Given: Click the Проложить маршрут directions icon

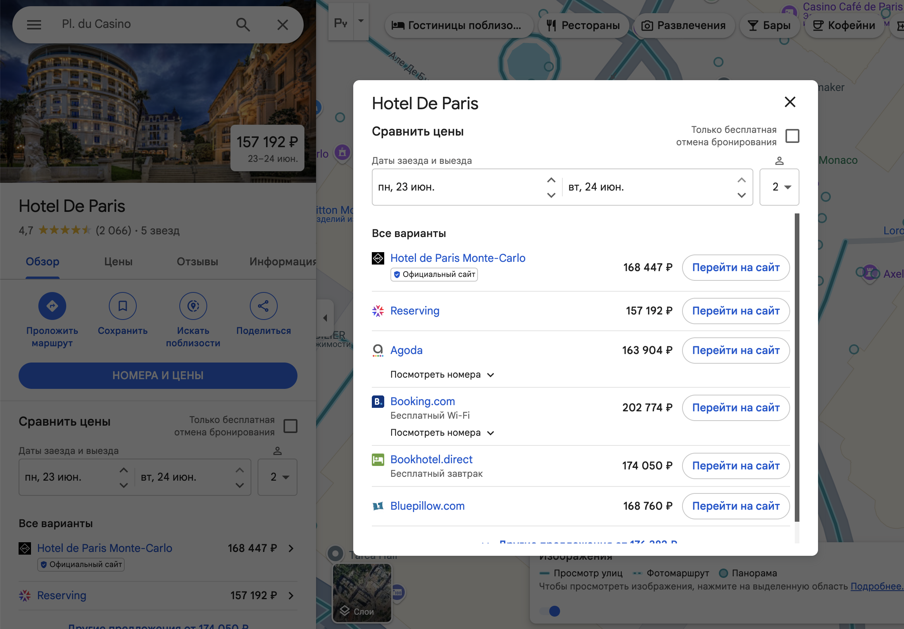Looking at the screenshot, I should pyautogui.click(x=52, y=306).
